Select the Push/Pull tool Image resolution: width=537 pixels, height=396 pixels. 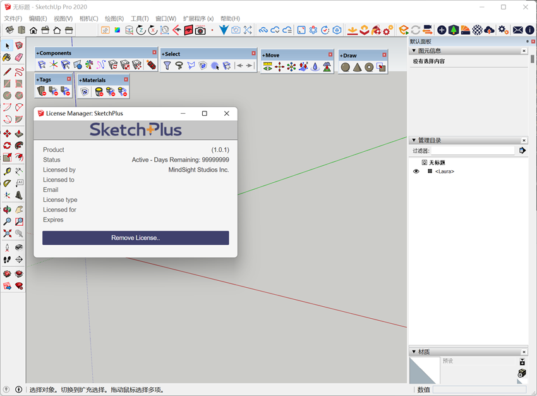tap(19, 133)
